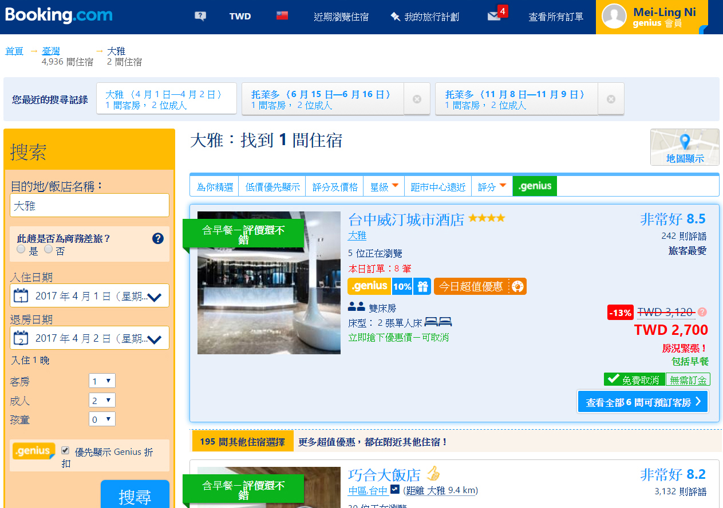The image size is (723, 508).
Task: Click 非常好 8.2 score for 巧合大飯店
Action: click(x=673, y=474)
